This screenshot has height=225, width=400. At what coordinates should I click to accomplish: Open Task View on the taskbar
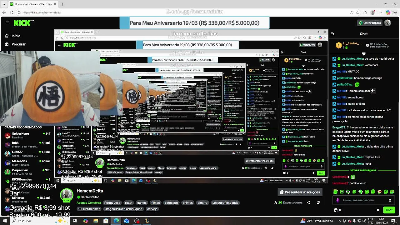coord(75,221)
